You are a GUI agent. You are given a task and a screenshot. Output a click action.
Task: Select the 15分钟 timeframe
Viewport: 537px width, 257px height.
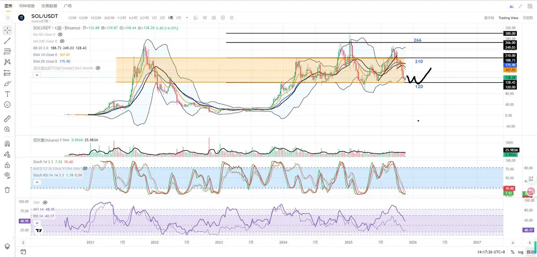[96, 17]
